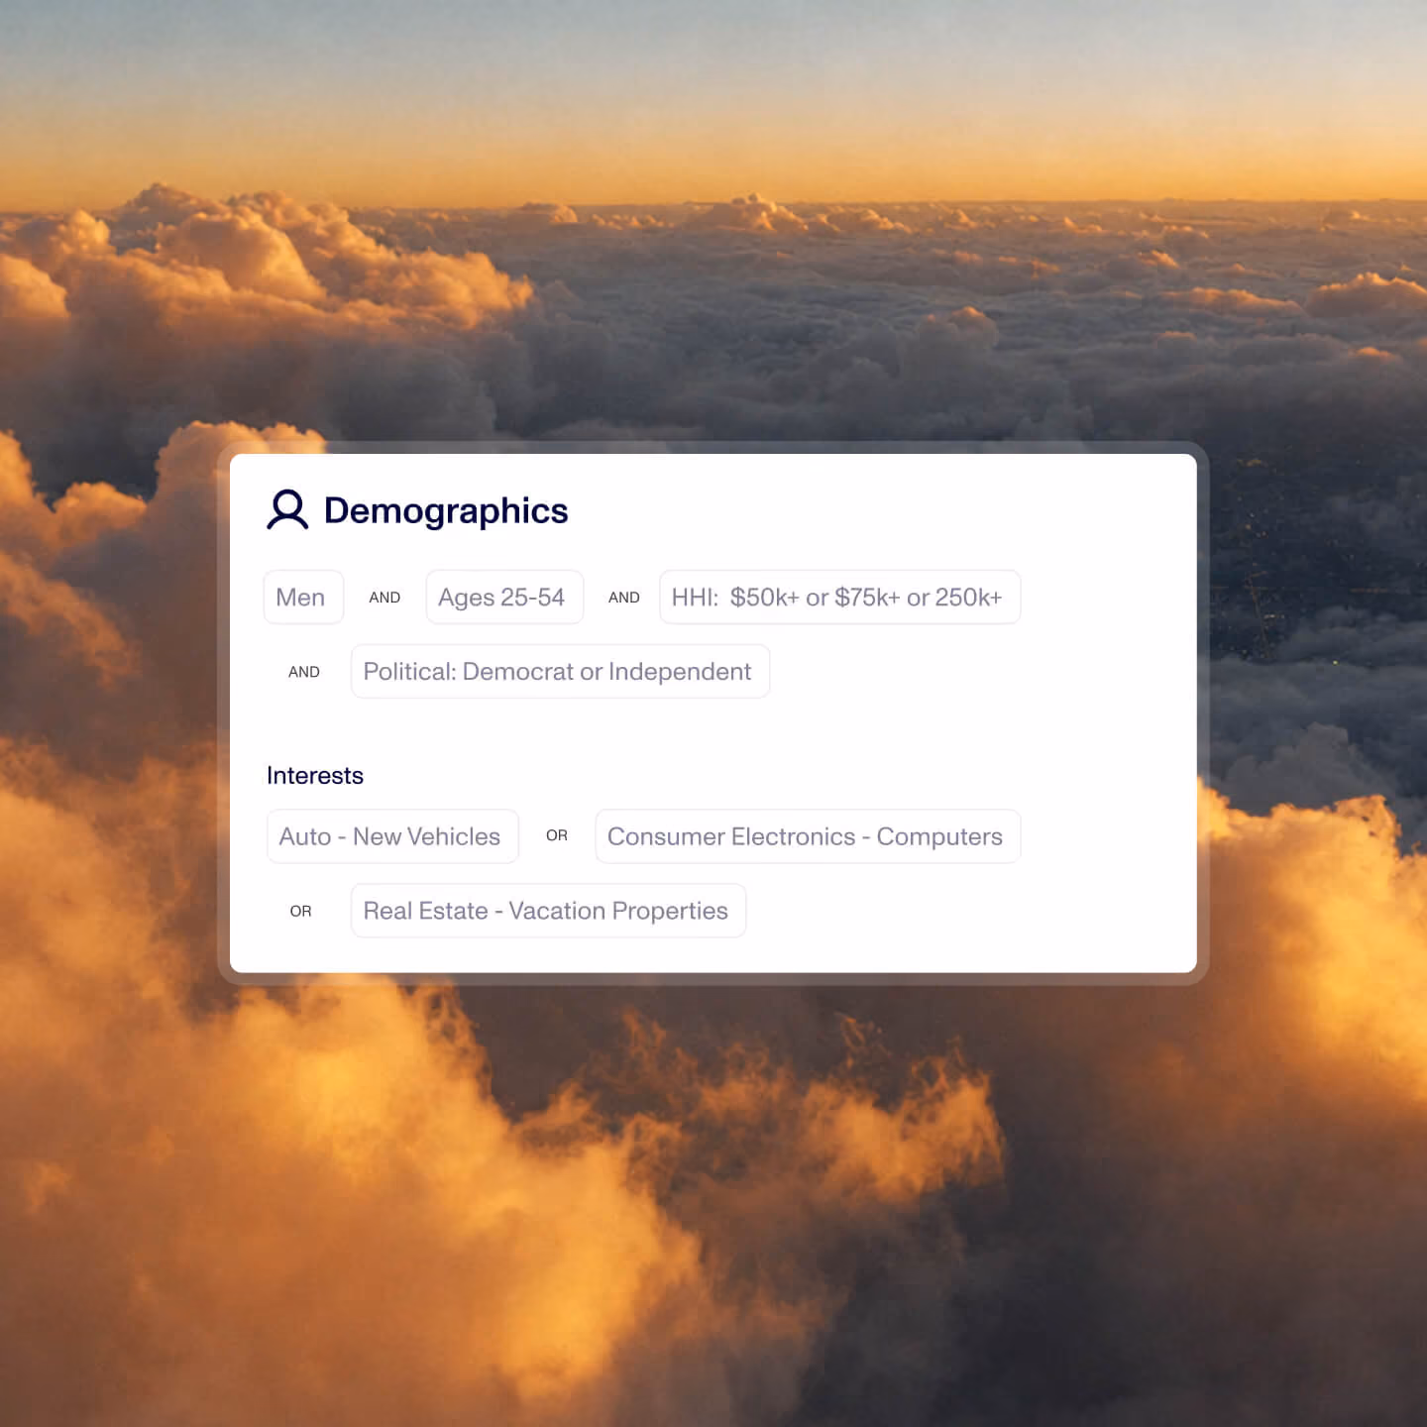Click the OR operator after Auto - New Vehicles

[x=557, y=836]
